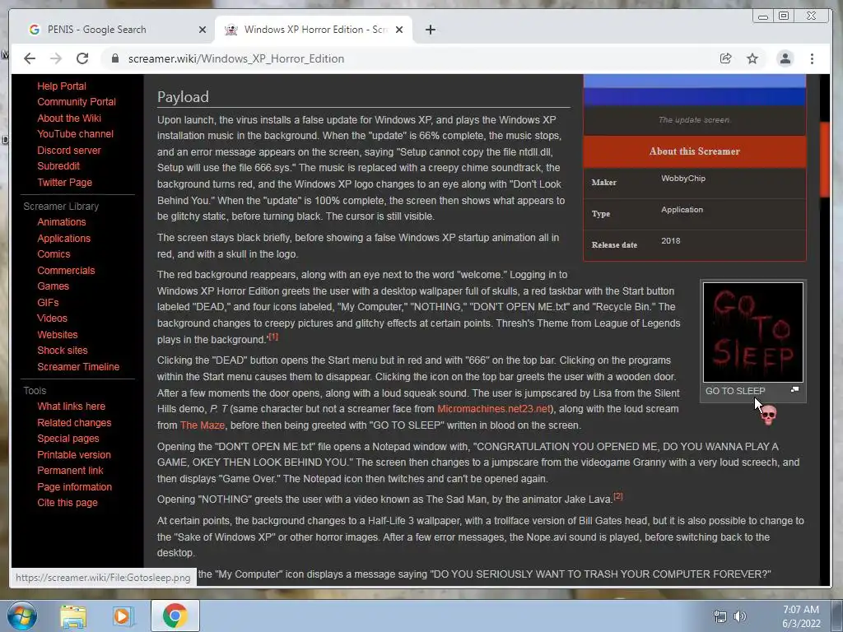Image resolution: width=843 pixels, height=632 pixels.
Task: Browse the Applications library category
Action: click(x=63, y=238)
